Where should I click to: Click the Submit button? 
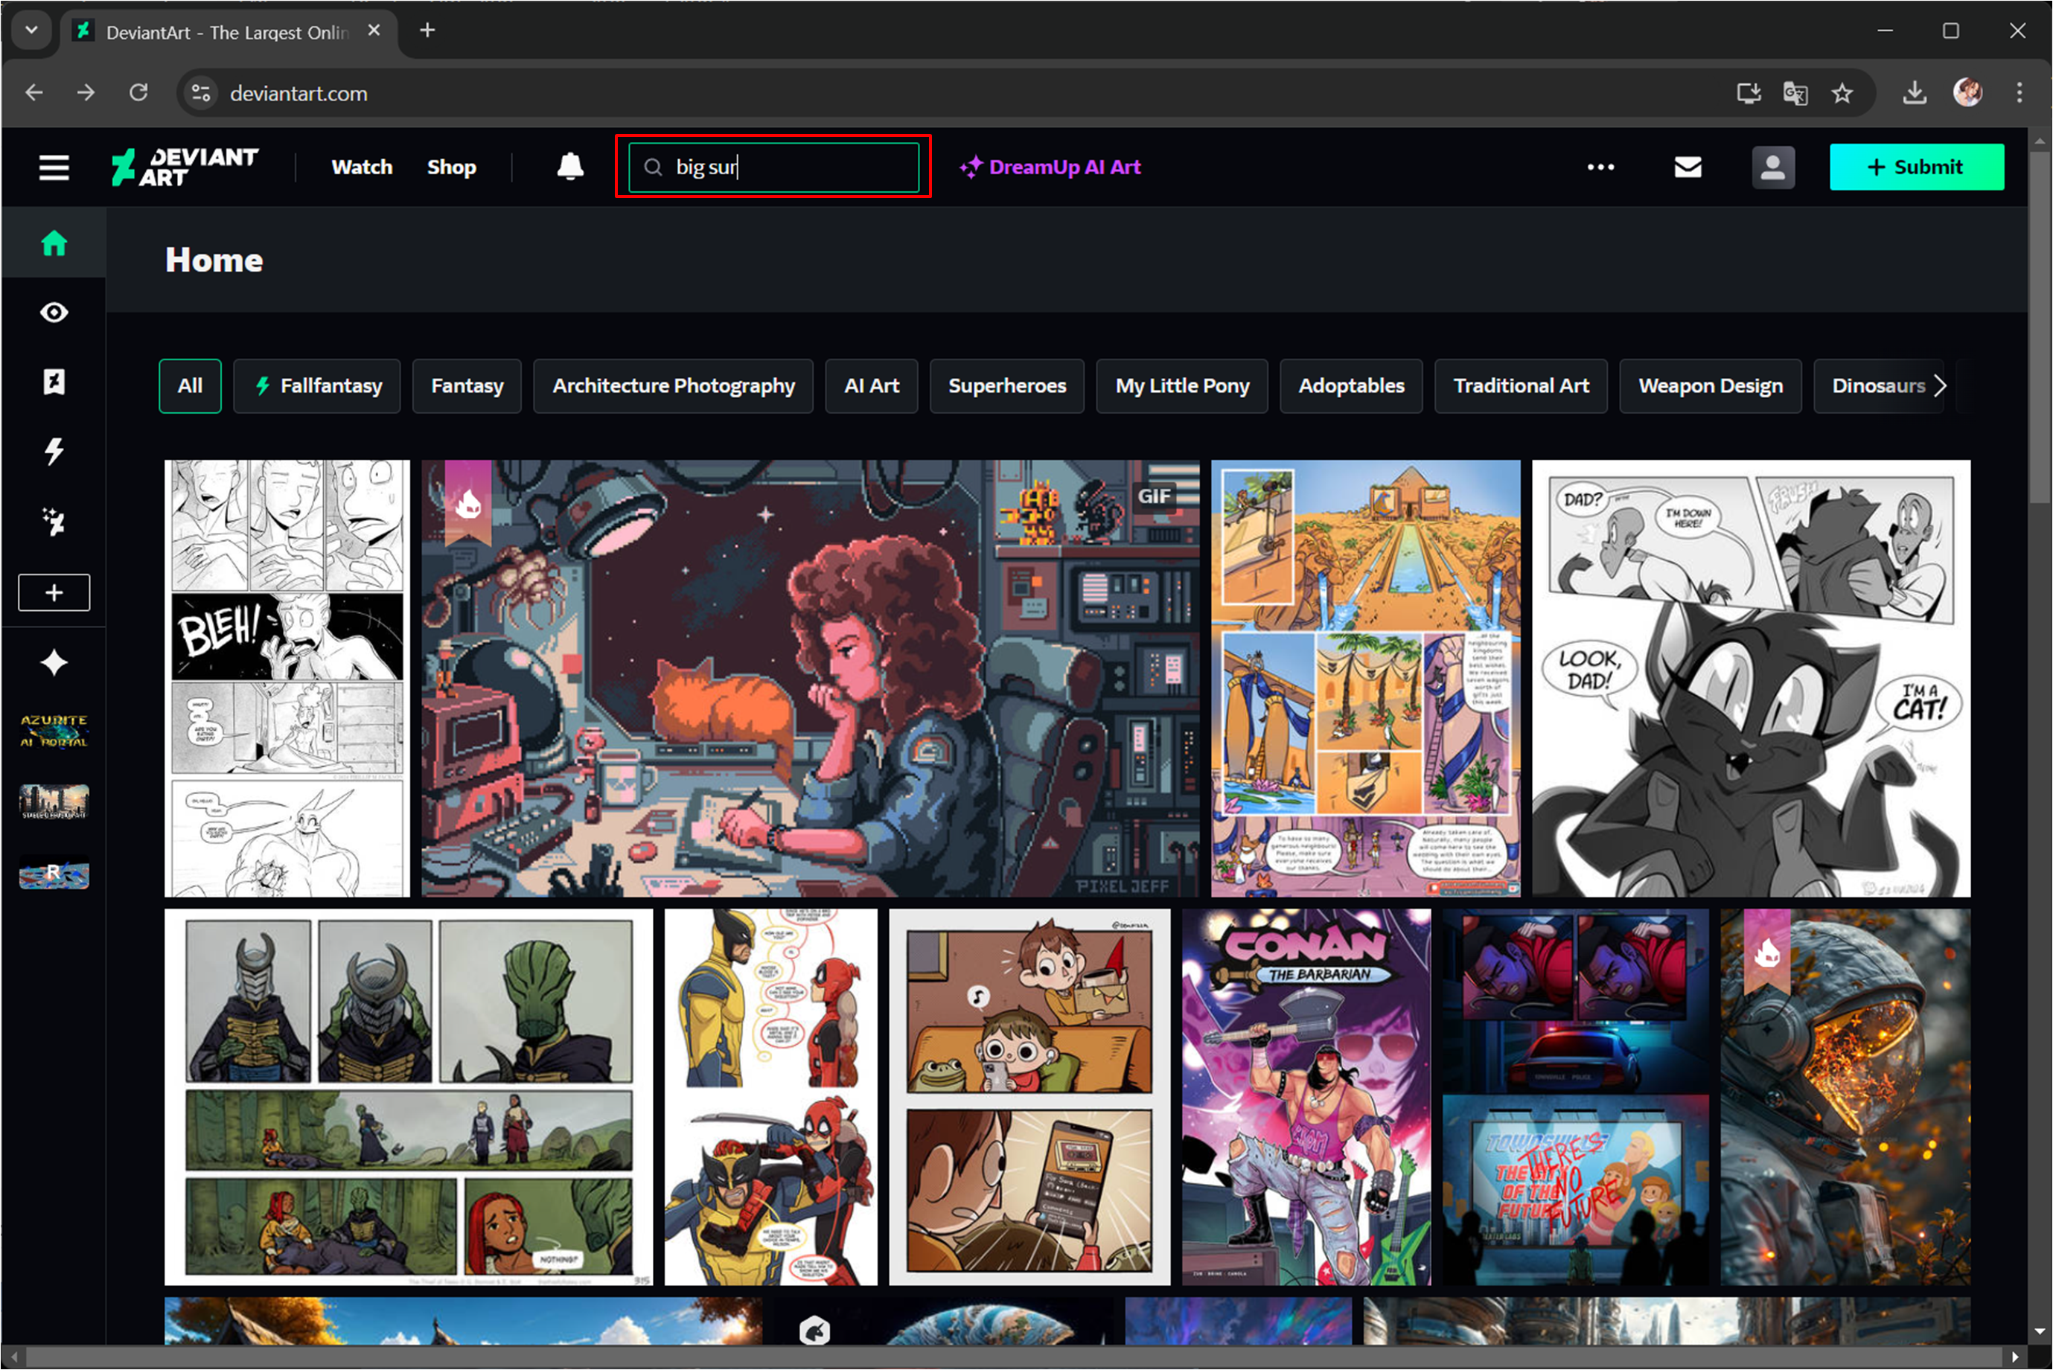click(1916, 167)
